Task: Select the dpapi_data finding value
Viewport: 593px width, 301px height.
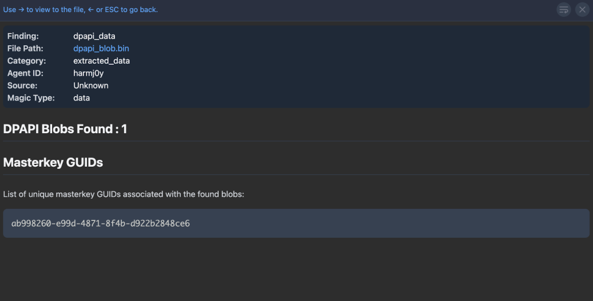Action: click(x=94, y=36)
